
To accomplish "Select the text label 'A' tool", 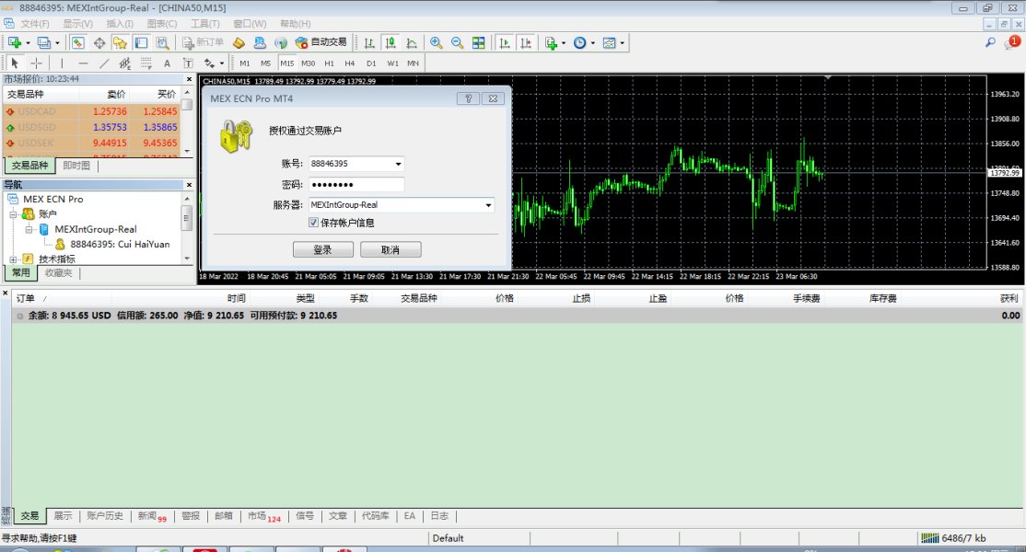I will click(167, 63).
